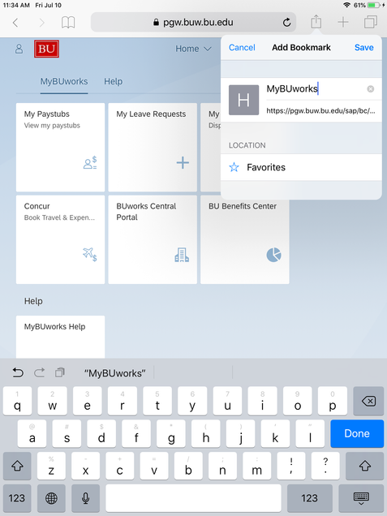
Task: Tap the space bar key
Action: click(193, 498)
